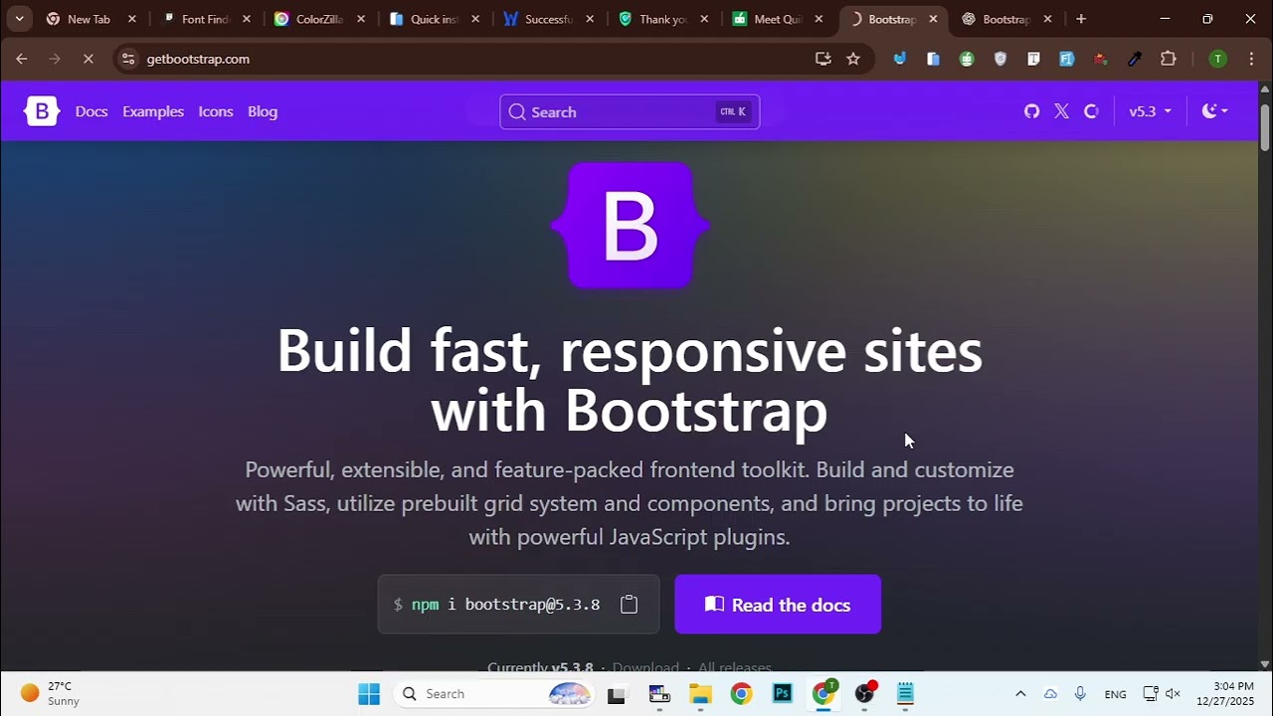The height and width of the screenshot is (716, 1273).
Task: Open the red calendar extension icon
Action: pos(1101,59)
